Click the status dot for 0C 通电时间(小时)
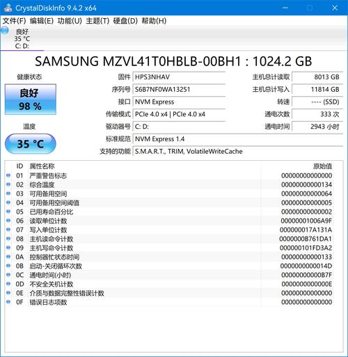The width and height of the screenshot is (348, 357). coord(8,275)
